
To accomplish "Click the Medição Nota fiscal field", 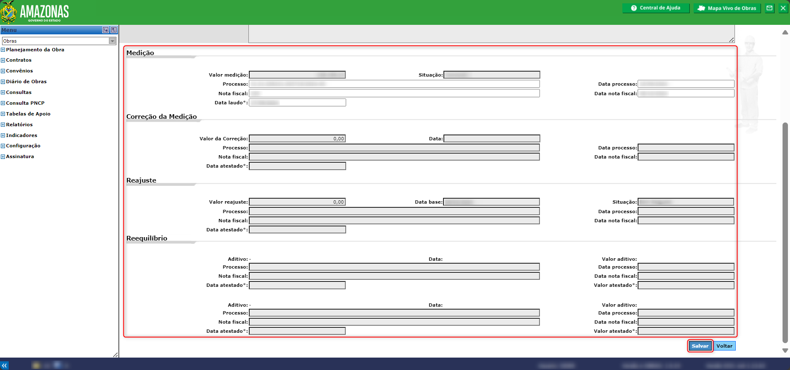I will (x=394, y=94).
